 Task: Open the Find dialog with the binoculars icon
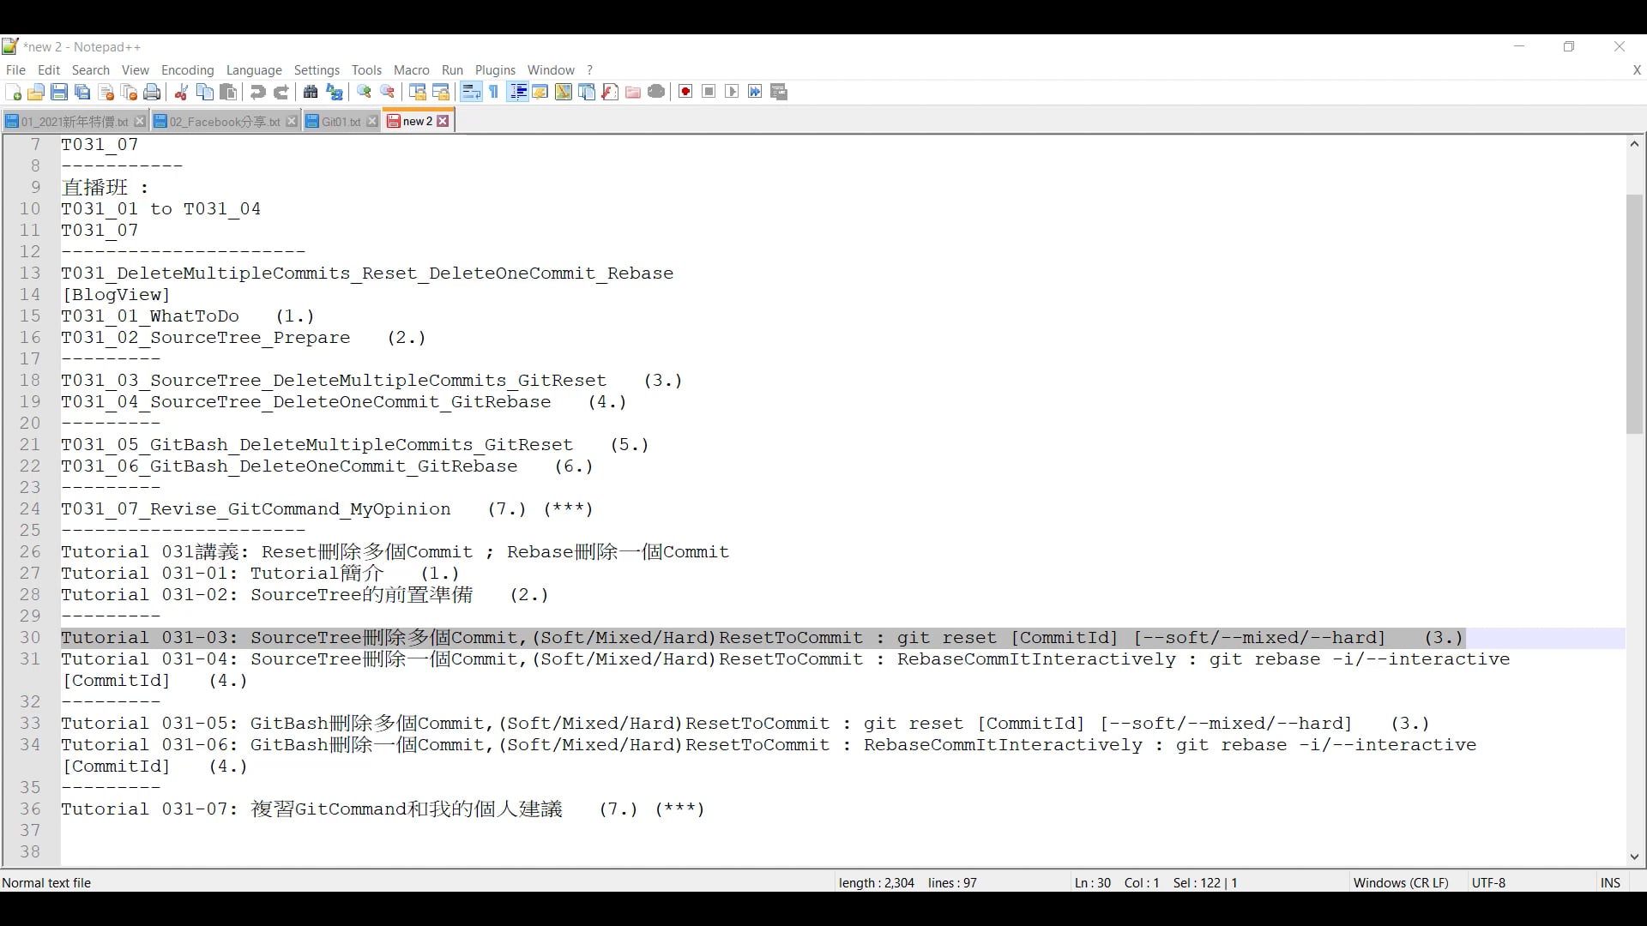click(311, 92)
